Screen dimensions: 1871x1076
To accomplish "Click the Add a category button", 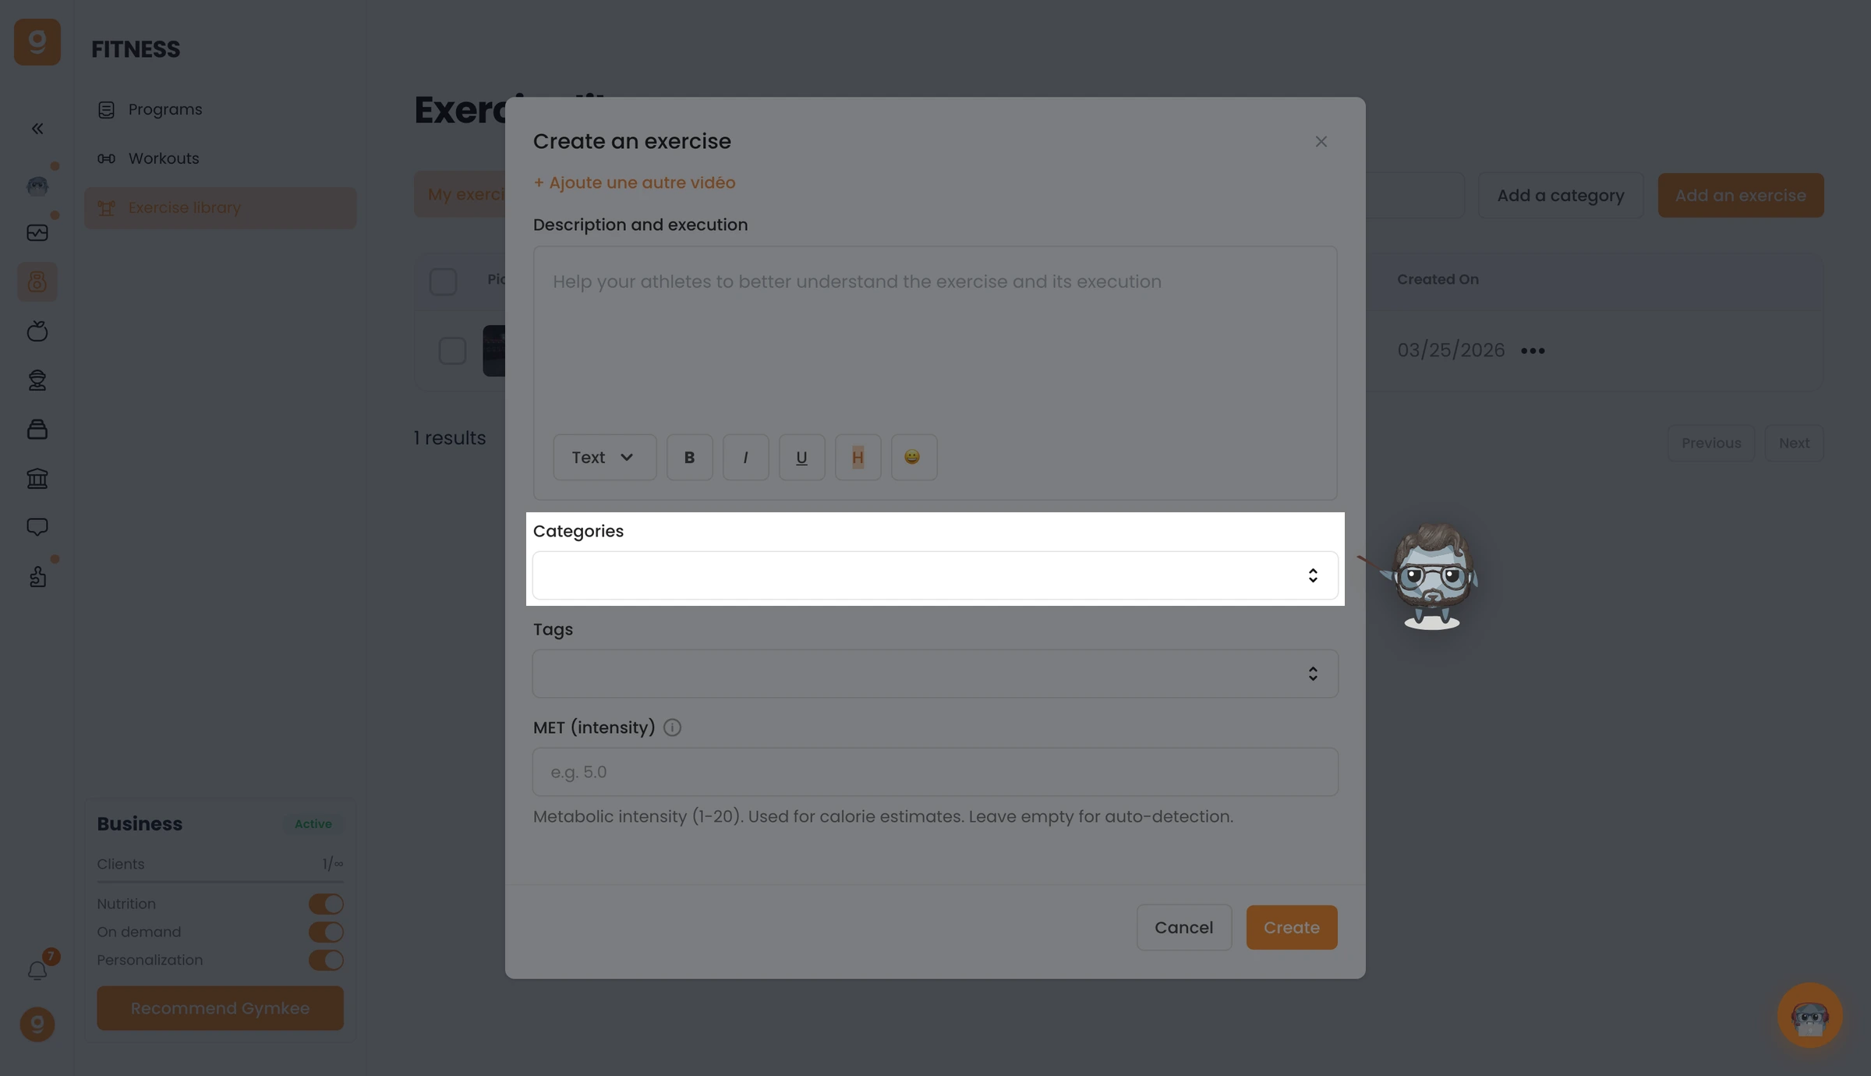I will [1561, 195].
